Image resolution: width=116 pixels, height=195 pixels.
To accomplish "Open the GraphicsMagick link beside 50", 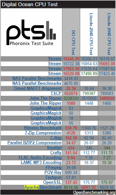I will pos(46,113).
